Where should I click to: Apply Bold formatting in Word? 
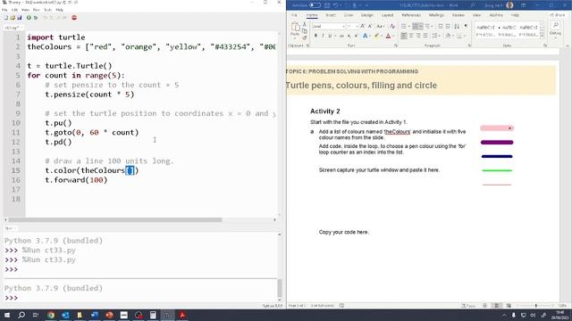(x=315, y=36)
